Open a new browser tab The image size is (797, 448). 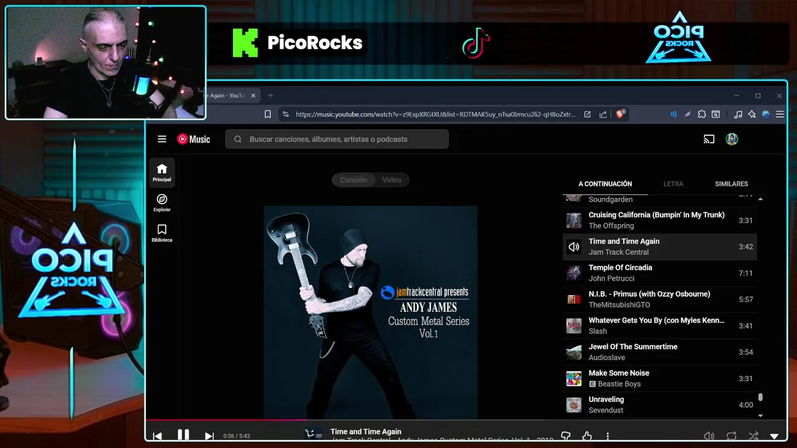point(270,96)
